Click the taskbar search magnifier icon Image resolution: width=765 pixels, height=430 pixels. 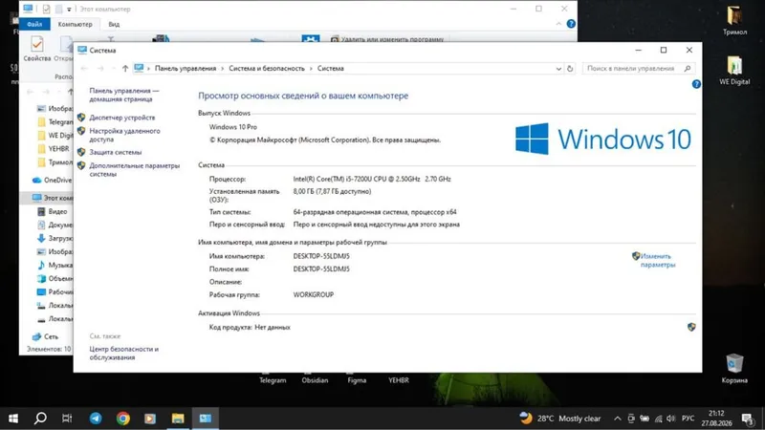coord(40,419)
